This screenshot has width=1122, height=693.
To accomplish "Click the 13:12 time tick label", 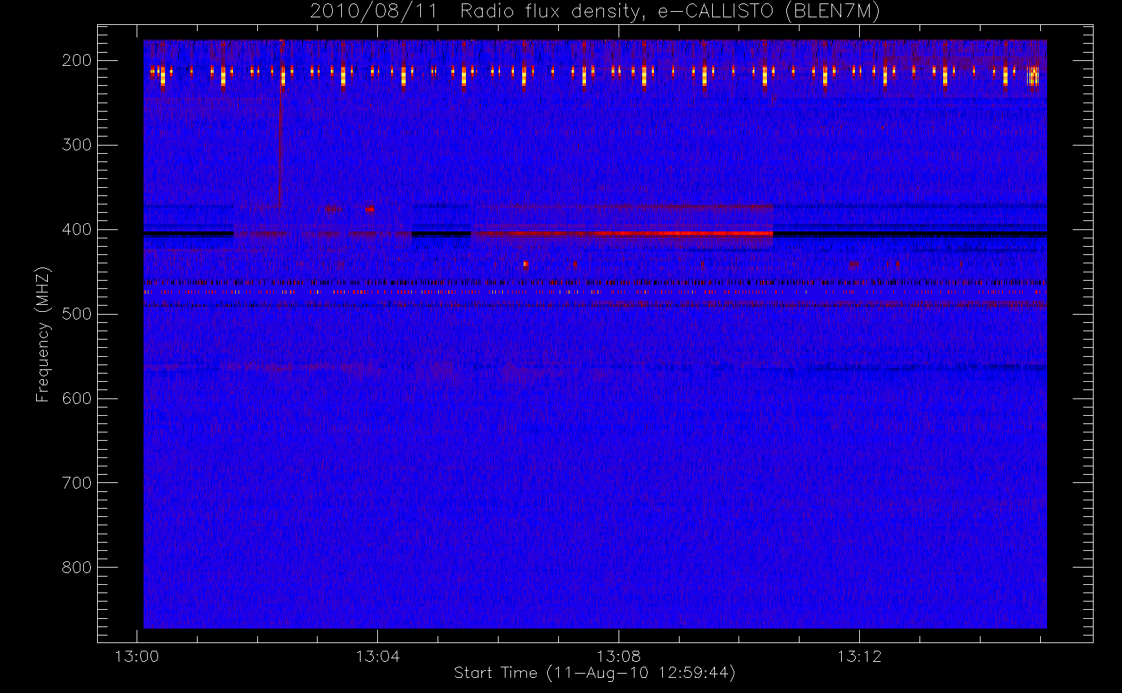I will click(859, 656).
